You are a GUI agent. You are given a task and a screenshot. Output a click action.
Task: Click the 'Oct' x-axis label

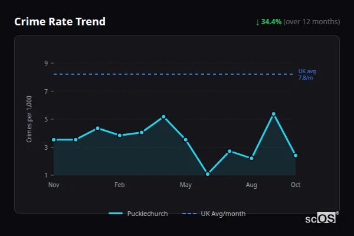click(296, 185)
